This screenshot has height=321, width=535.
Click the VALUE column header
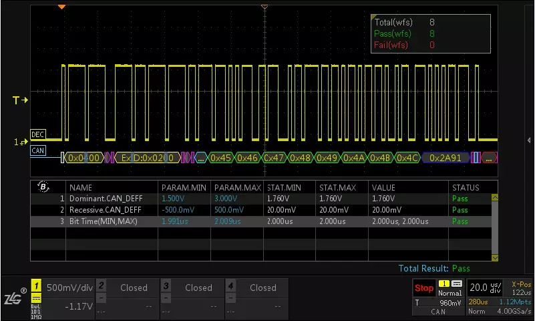click(383, 187)
